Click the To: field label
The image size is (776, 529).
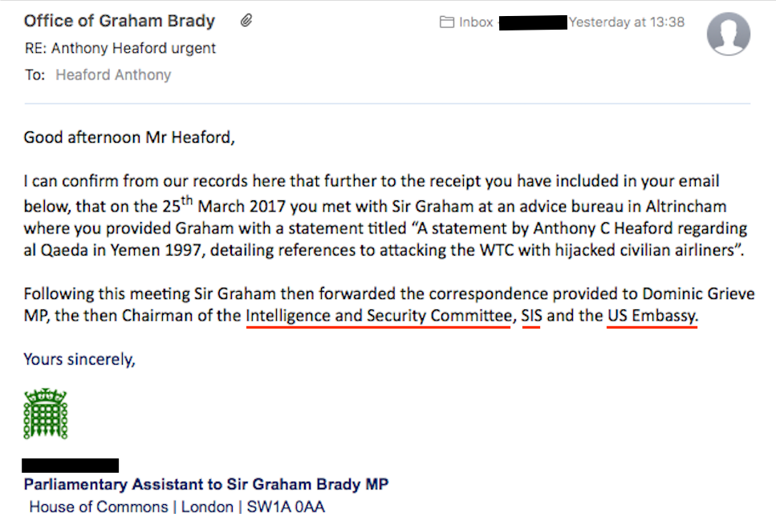coord(35,75)
